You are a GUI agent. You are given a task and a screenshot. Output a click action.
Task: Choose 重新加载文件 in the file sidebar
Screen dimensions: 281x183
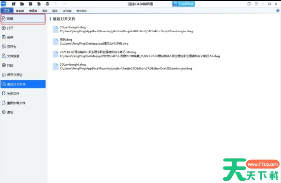[23, 103]
